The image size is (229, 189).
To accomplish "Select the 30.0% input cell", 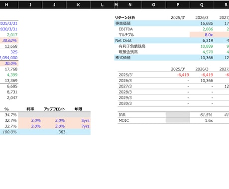I will pos(9,64).
